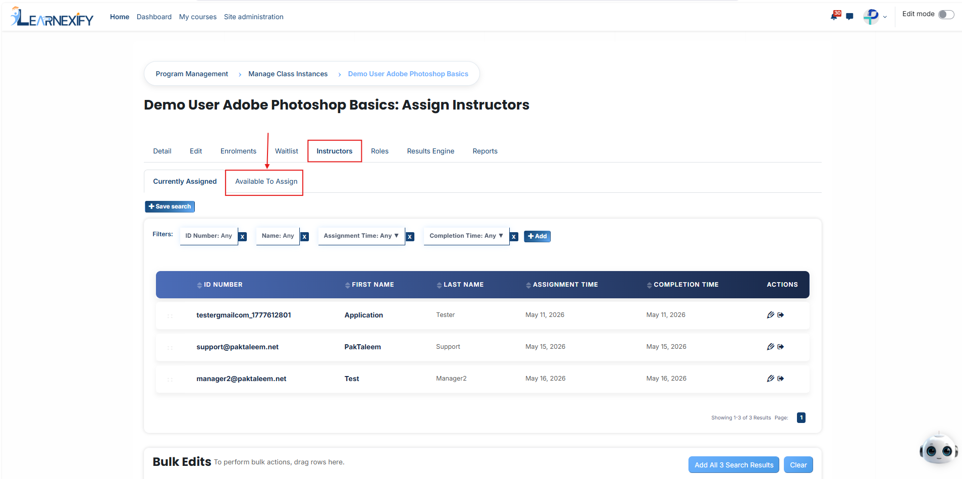Switch to Available To Assign tab
962x479 pixels.
click(266, 182)
